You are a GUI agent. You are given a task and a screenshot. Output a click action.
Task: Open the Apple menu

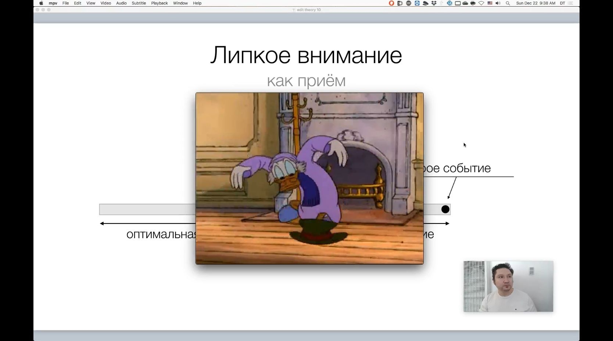click(41, 3)
